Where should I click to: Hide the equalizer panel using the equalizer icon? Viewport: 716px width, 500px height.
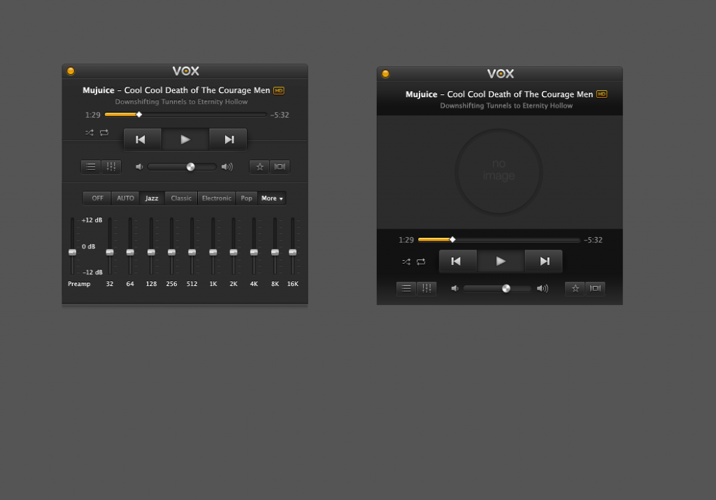coord(111,166)
